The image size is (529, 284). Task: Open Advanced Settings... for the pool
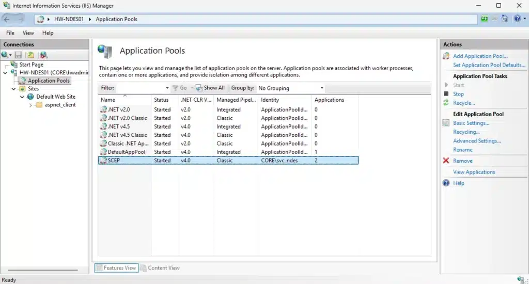(476, 140)
